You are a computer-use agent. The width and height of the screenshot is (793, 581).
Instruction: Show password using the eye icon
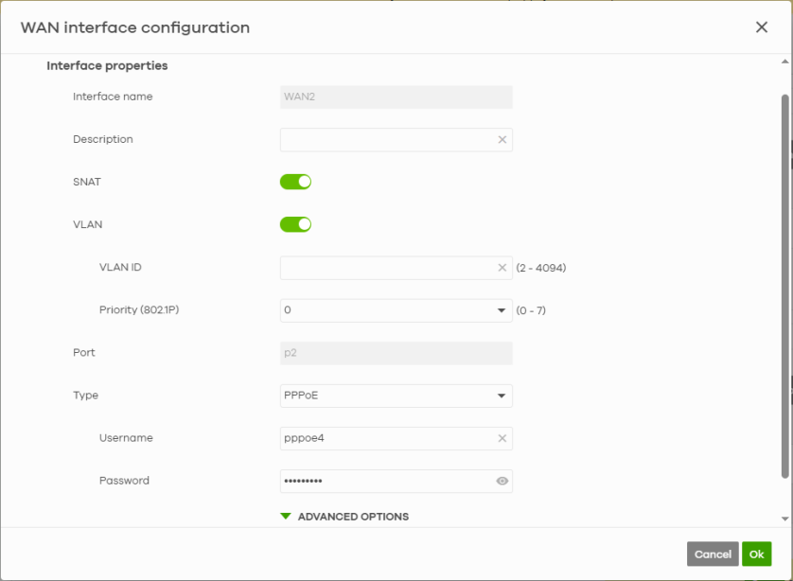[502, 482]
